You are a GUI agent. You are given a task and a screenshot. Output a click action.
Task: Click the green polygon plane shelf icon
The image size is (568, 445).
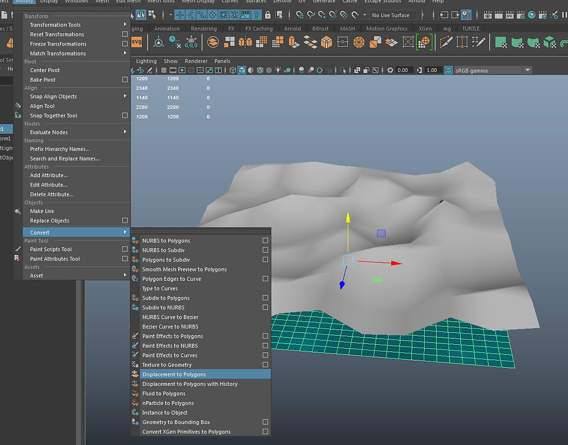coord(501,42)
